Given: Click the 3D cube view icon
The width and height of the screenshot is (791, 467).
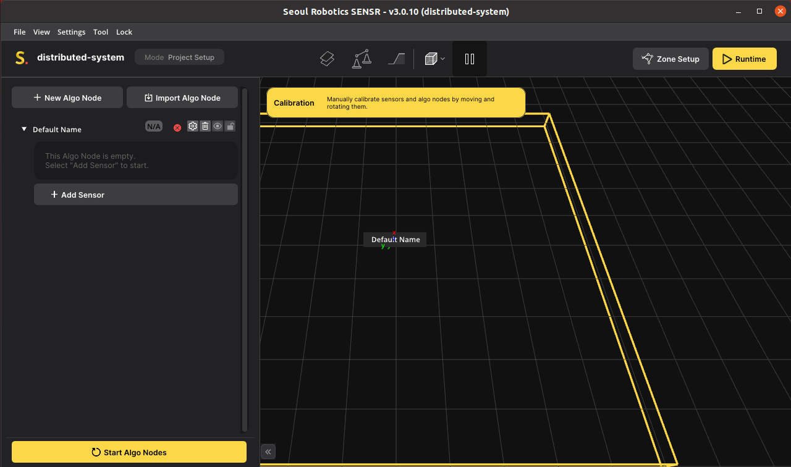Looking at the screenshot, I should (x=431, y=59).
